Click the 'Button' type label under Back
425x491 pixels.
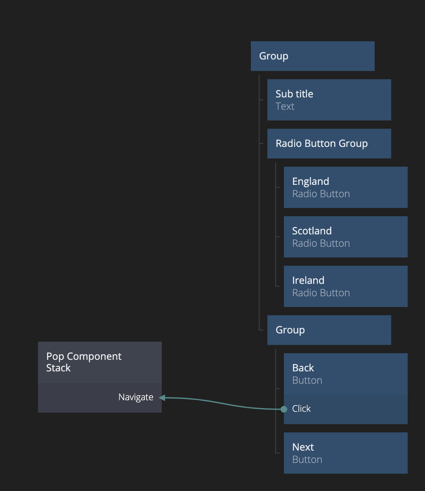(x=307, y=380)
